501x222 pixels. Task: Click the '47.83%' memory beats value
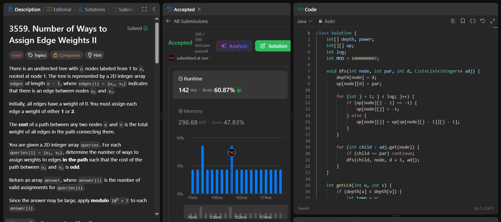[234, 123]
